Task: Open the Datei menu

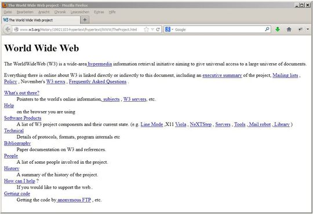Action: (8, 12)
